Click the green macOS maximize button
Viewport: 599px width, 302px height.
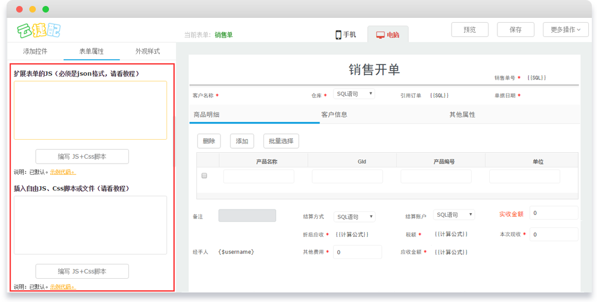46,10
